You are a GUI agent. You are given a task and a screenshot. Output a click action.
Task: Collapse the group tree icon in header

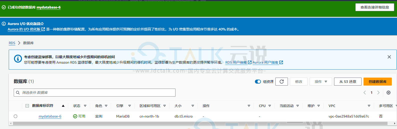click(27, 106)
